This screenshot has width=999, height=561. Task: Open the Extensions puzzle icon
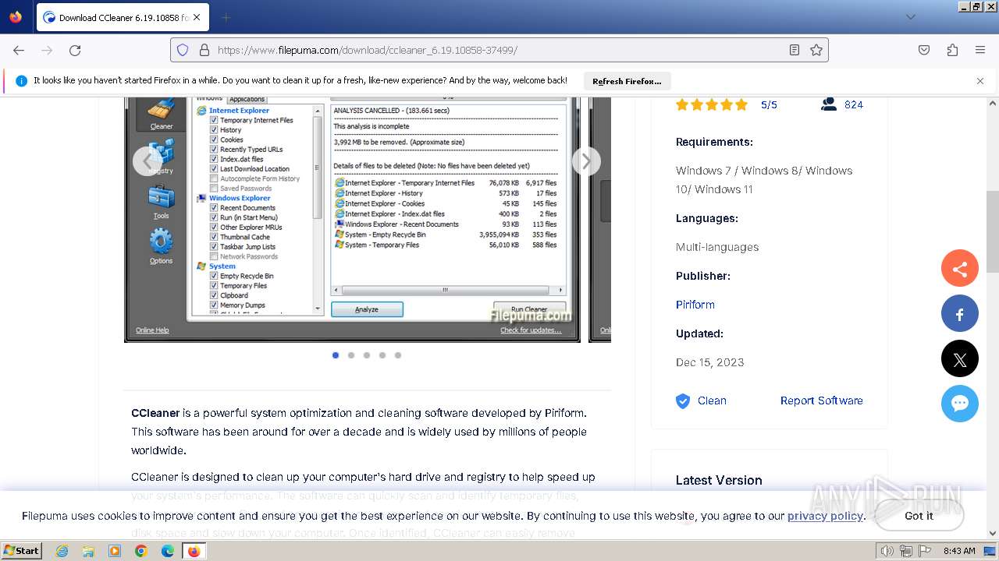(x=952, y=50)
